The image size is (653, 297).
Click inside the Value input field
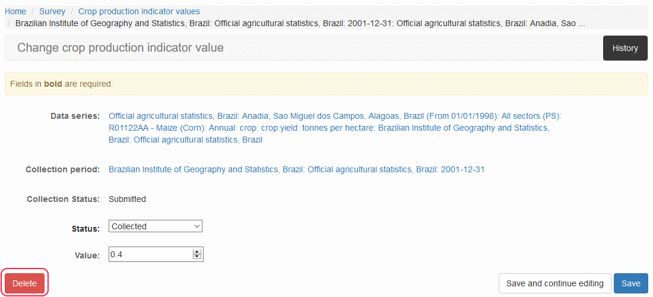point(150,255)
